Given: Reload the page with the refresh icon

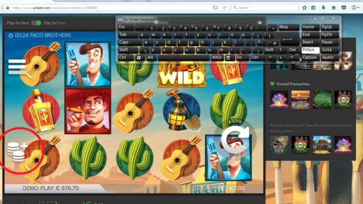Looking at the screenshot, I should (x=225, y=8).
